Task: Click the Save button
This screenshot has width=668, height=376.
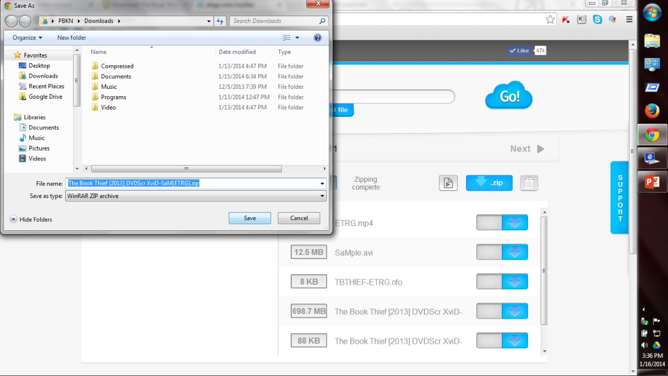Action: click(x=249, y=218)
